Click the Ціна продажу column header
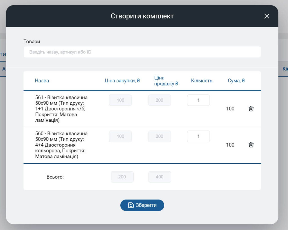Screen dimensions: 288x230 pyautogui.click(x=166, y=81)
